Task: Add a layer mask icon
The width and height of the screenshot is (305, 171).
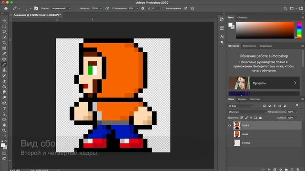Action: pos(275,170)
